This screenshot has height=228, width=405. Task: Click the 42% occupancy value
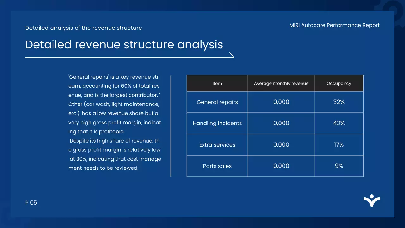click(339, 123)
